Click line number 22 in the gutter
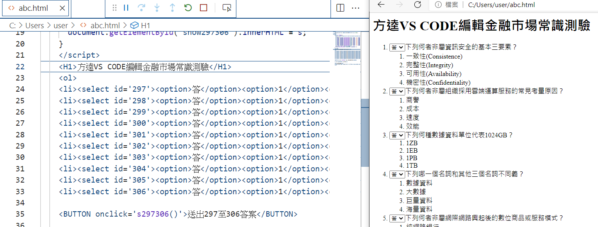598x227 pixels. point(20,67)
